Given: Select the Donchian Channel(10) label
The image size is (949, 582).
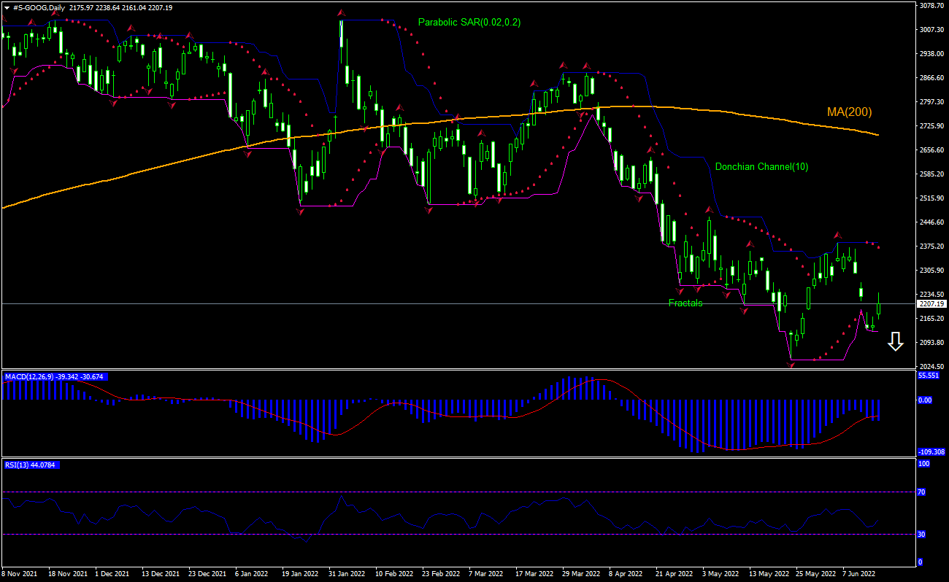Looking at the screenshot, I should [761, 166].
